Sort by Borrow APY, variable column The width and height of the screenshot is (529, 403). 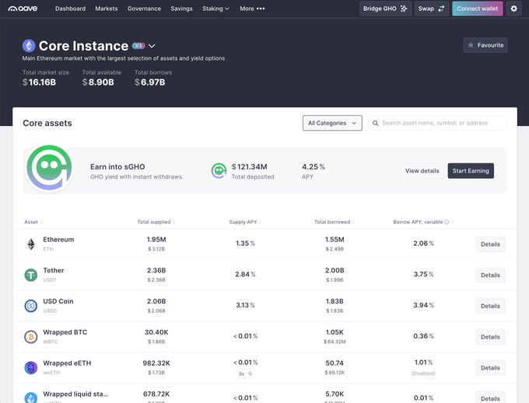(423, 222)
